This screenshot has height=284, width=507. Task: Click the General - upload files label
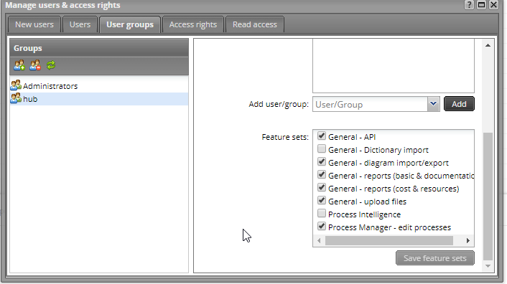click(367, 202)
